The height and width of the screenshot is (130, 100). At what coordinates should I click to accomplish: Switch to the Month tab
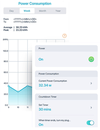[x=42, y=11]
